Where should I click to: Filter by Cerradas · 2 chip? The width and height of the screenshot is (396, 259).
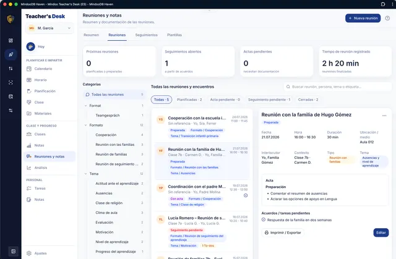tap(308, 100)
